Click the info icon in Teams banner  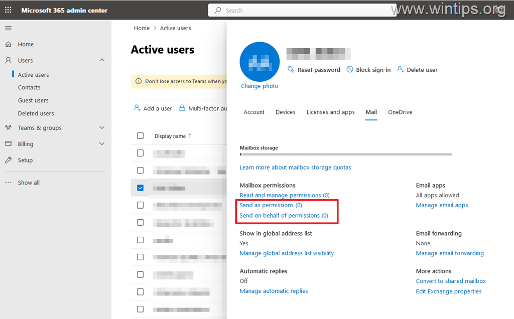click(x=139, y=81)
